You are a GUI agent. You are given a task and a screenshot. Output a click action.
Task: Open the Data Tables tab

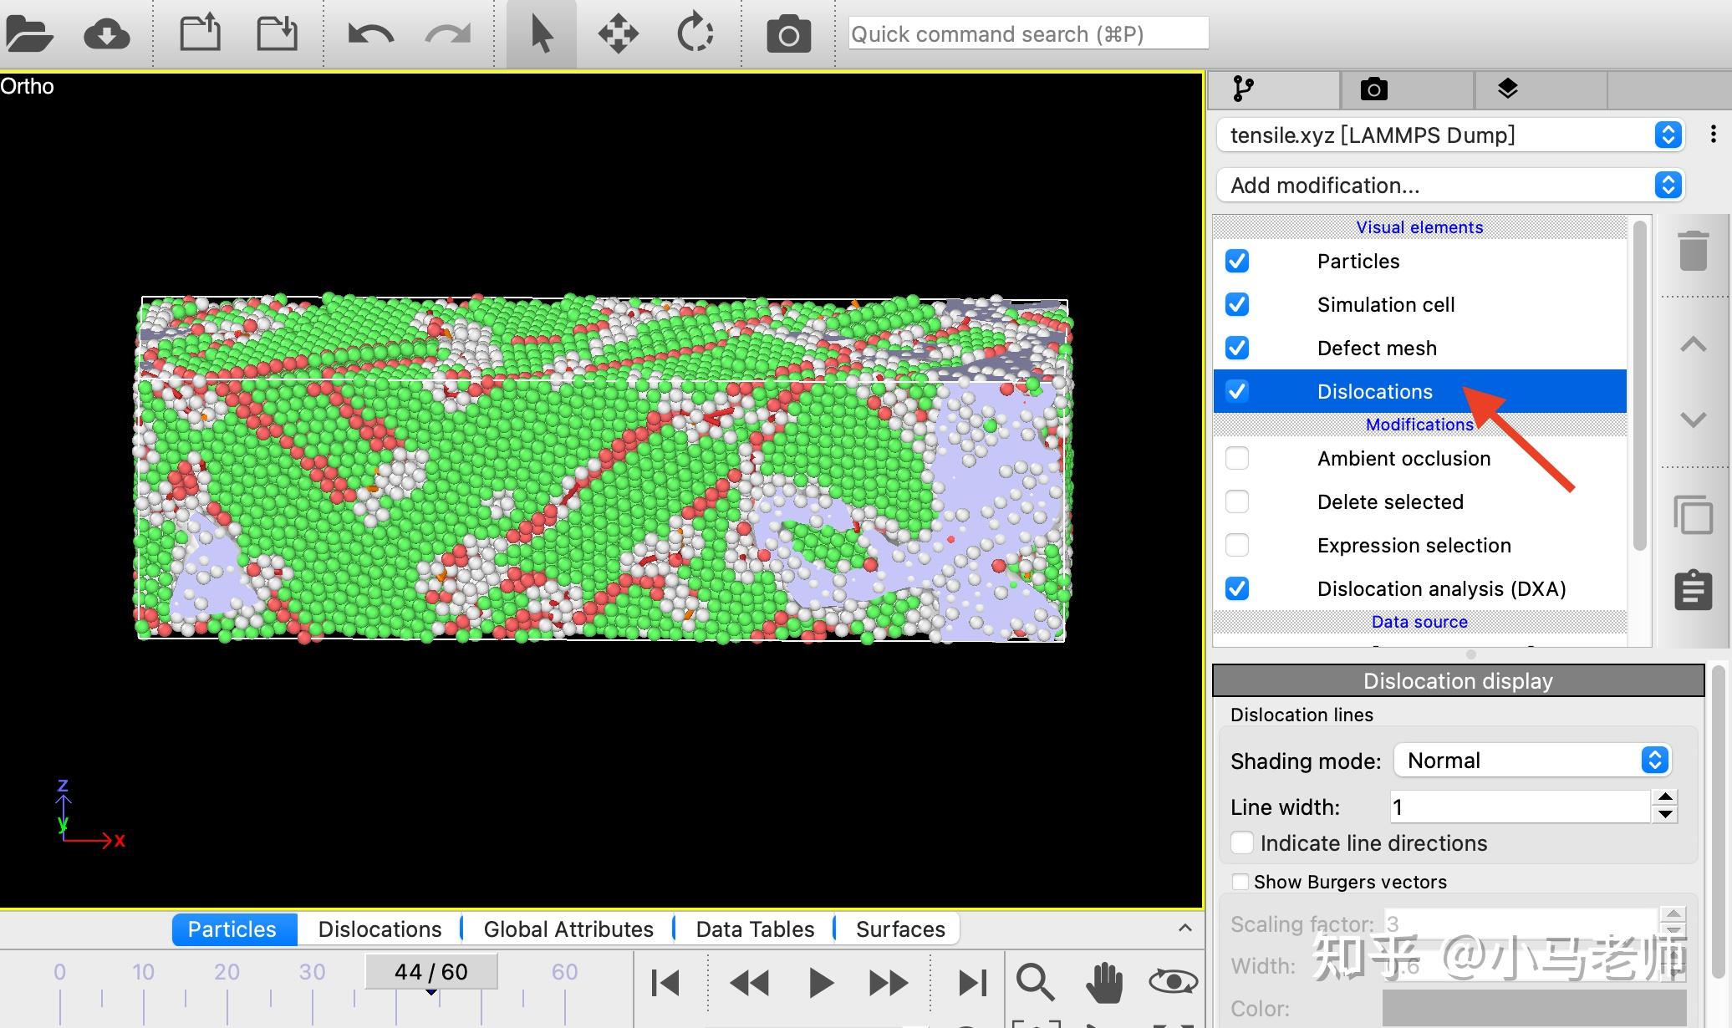[754, 929]
